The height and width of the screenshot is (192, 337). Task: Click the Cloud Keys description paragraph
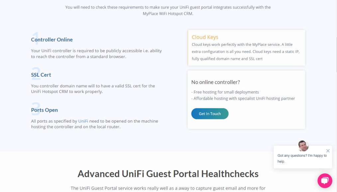click(x=246, y=51)
